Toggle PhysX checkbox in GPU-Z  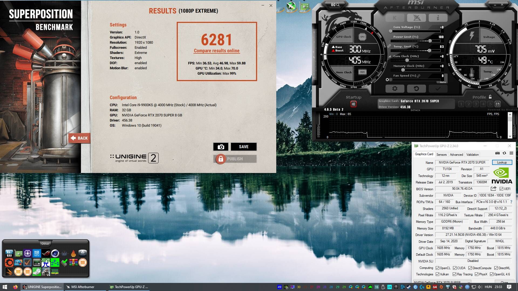pos(476,274)
